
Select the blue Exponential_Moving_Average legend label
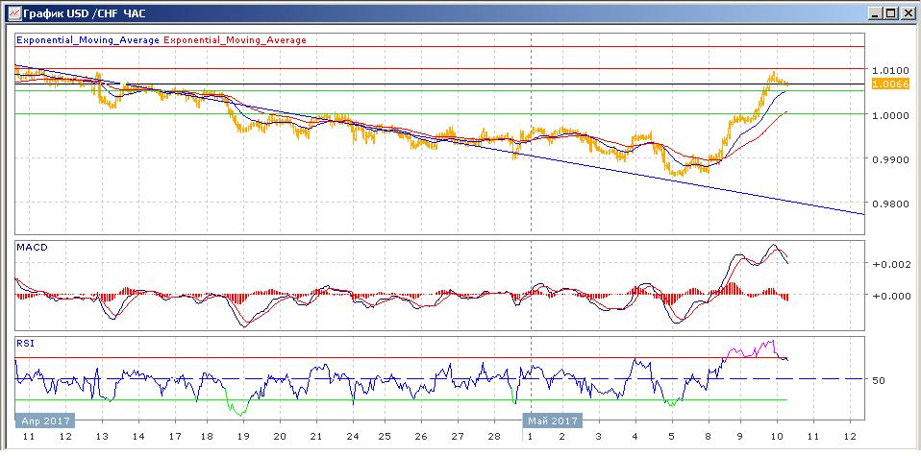point(87,40)
